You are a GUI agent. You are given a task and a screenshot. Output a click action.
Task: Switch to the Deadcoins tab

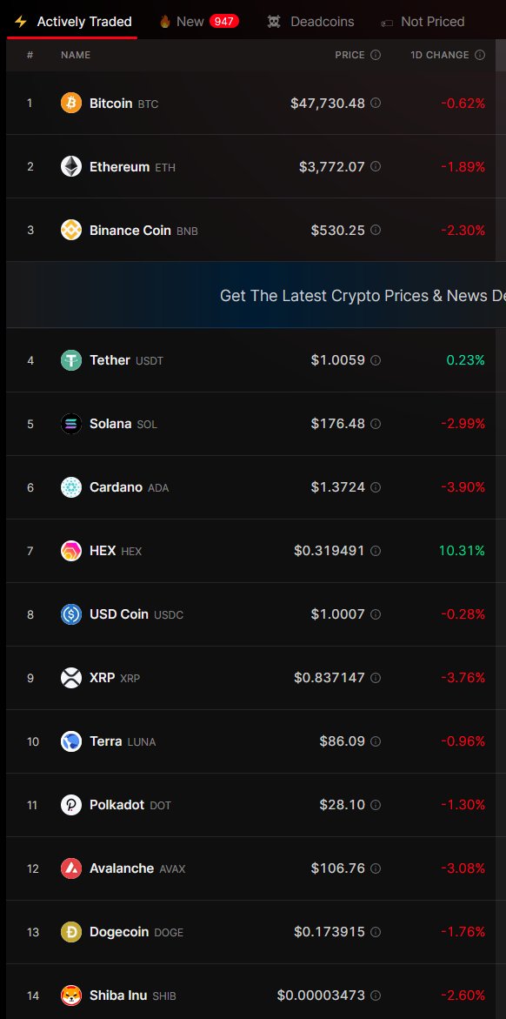pyautogui.click(x=311, y=22)
